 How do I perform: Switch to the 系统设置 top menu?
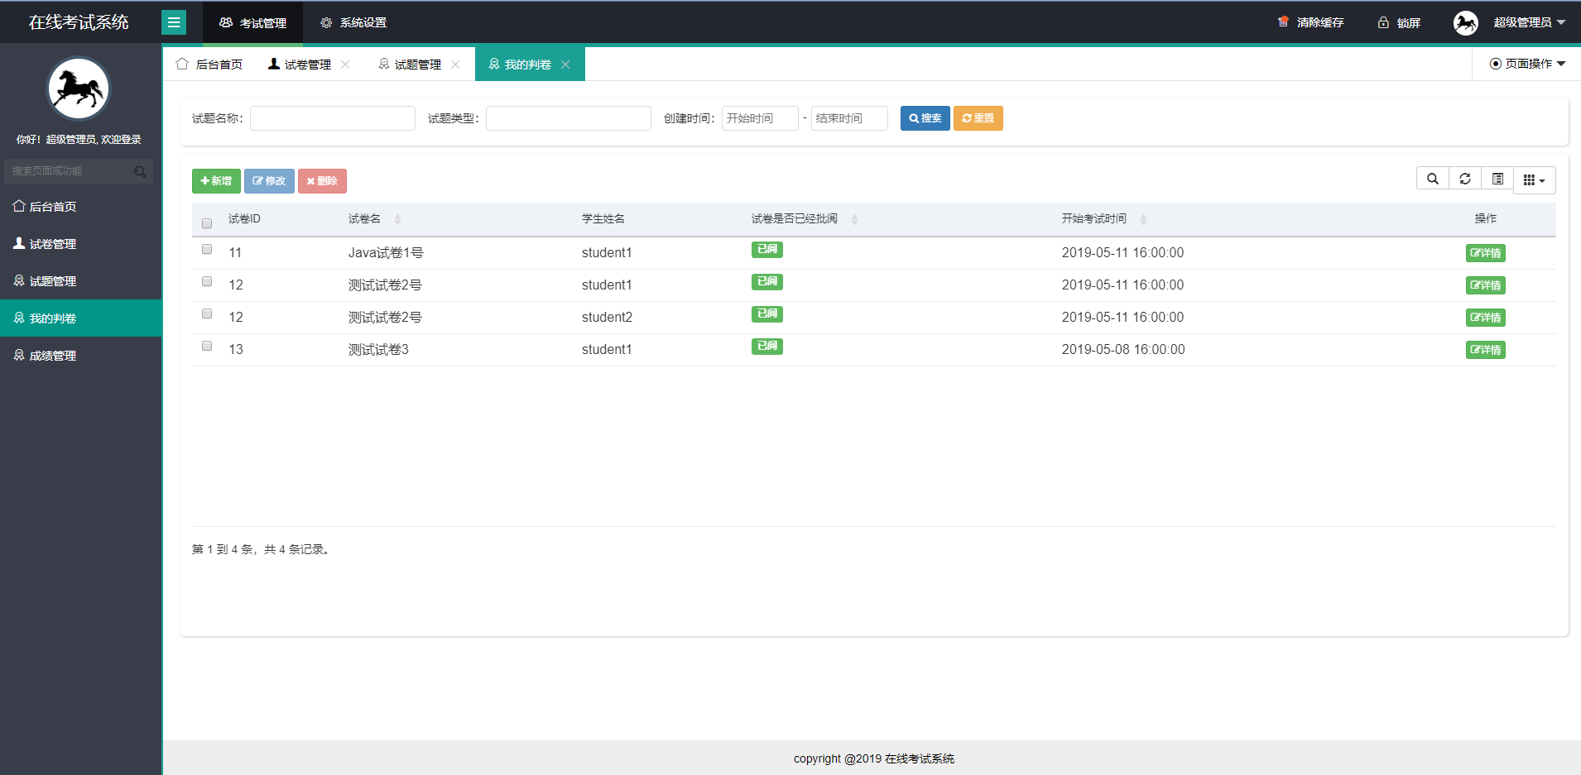point(353,22)
